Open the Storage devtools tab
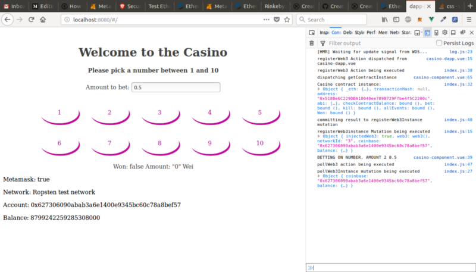 click(x=406, y=33)
